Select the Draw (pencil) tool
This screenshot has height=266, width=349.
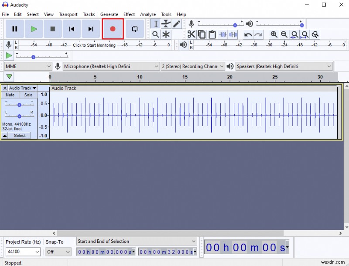pyautogui.click(x=177, y=24)
